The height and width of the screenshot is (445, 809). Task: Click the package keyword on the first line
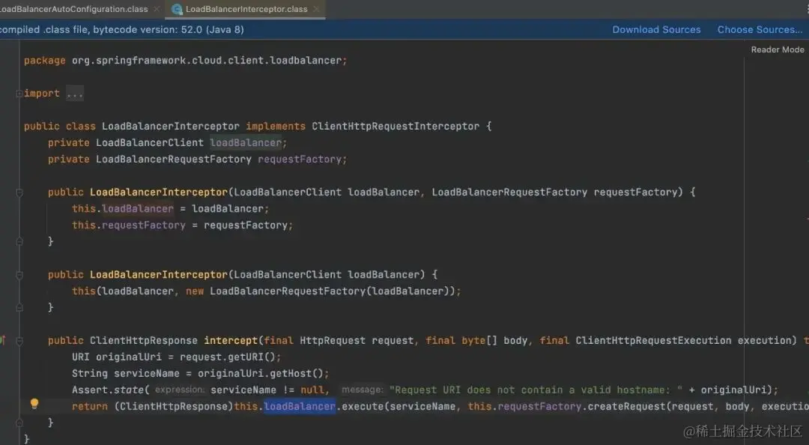44,61
